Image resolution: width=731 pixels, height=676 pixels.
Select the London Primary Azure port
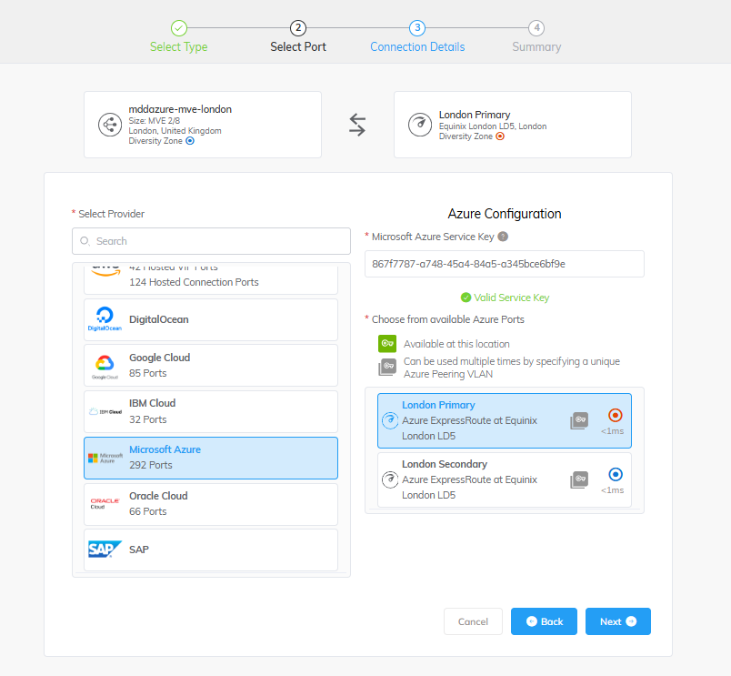click(505, 420)
